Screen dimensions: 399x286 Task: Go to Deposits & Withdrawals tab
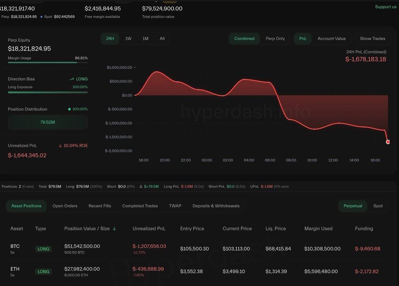216,206
